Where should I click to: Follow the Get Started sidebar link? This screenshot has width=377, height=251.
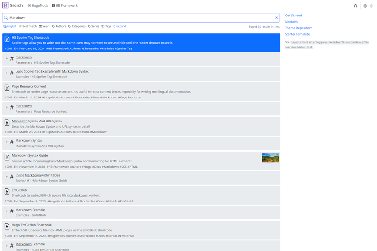coord(293,16)
